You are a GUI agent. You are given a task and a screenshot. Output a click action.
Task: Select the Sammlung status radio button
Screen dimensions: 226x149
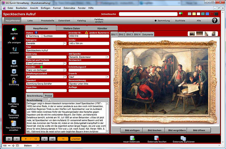27,36
